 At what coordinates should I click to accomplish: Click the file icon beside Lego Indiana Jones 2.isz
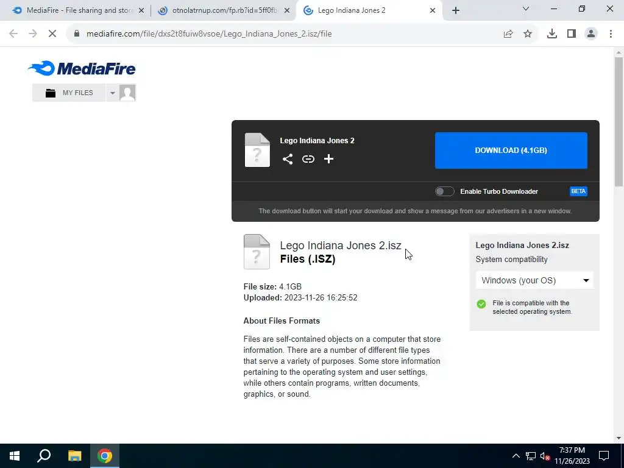click(x=257, y=252)
